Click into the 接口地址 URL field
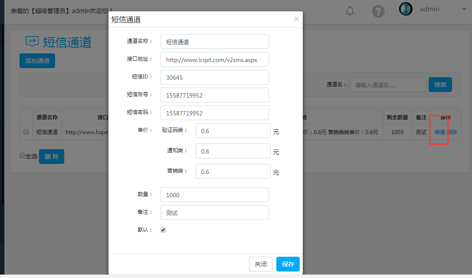472x278 pixels. point(214,60)
